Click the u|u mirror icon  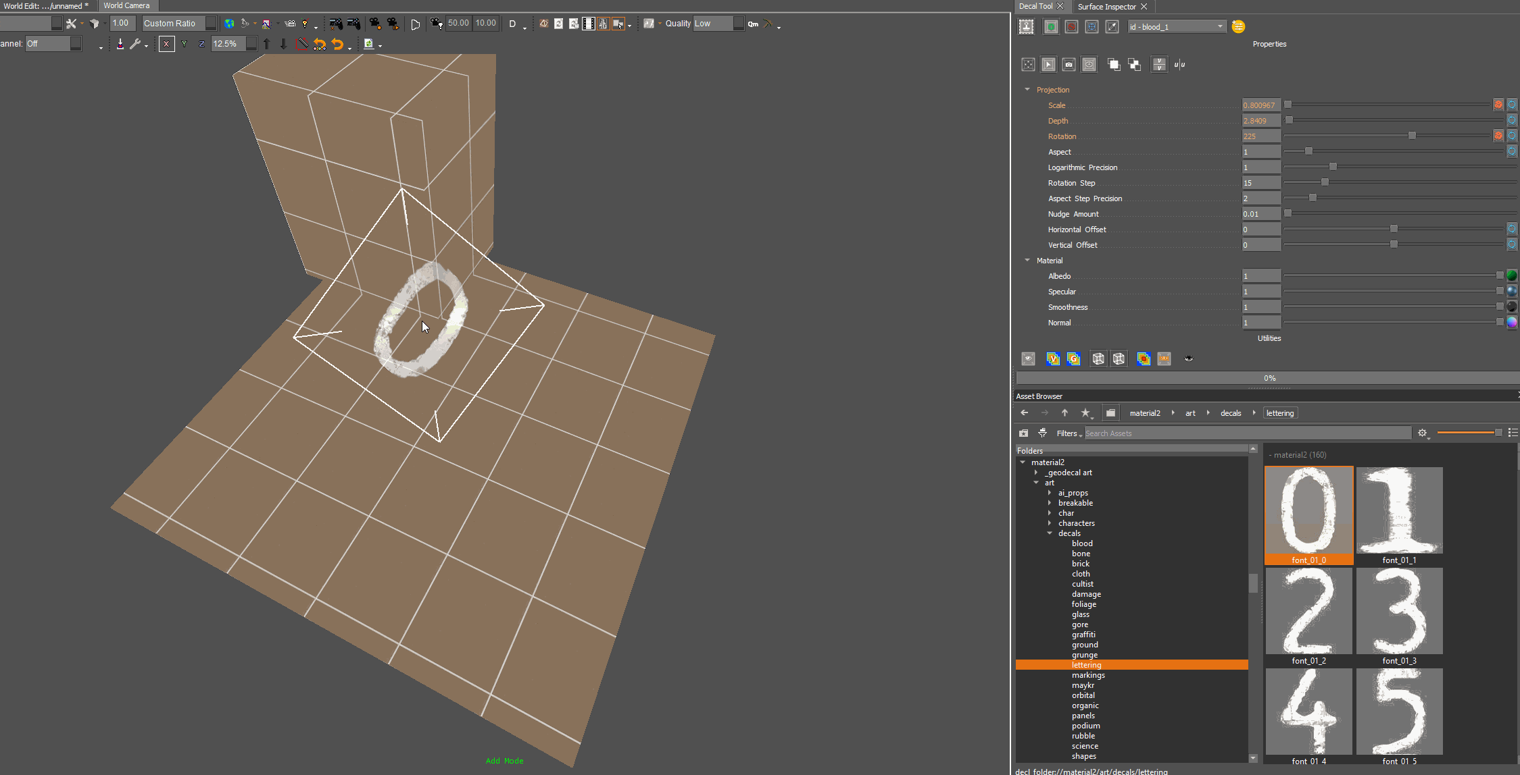(x=1179, y=65)
